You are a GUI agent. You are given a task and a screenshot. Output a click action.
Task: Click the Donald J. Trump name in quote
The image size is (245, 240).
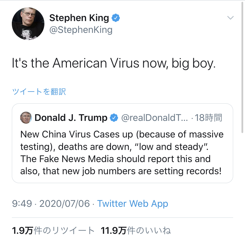[x=71, y=118]
